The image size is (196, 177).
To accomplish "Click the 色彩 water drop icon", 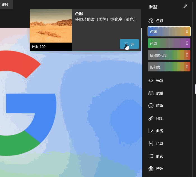I will pyautogui.click(x=151, y=21).
